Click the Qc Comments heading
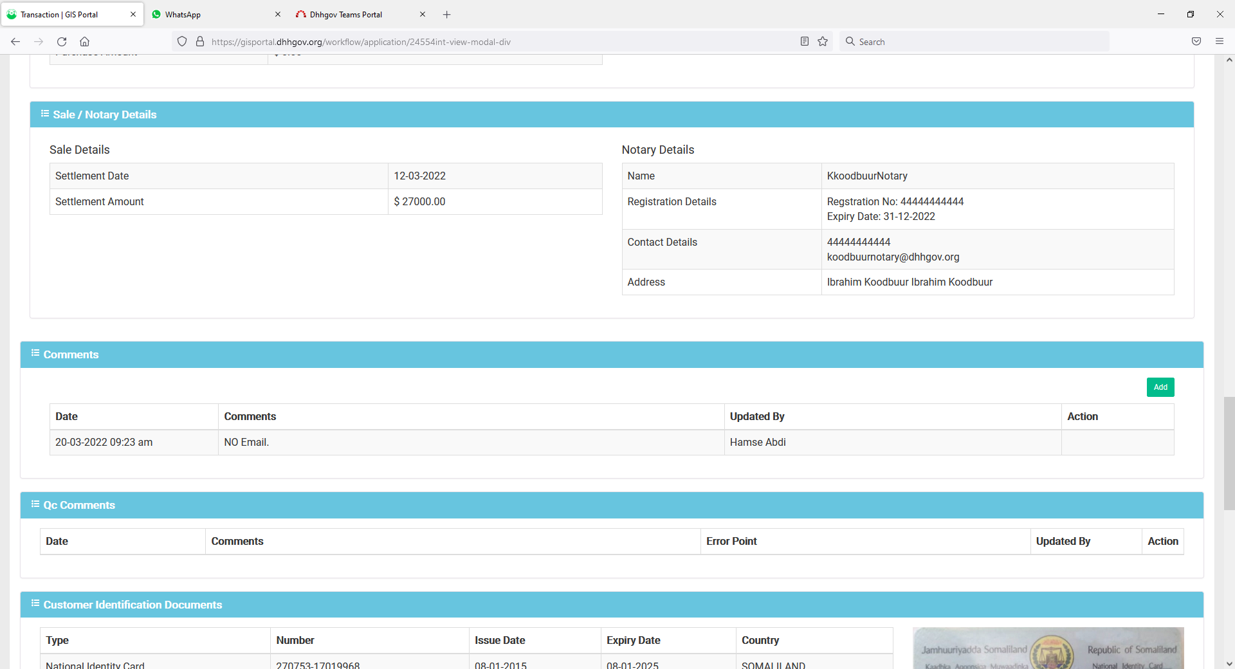 tap(79, 505)
